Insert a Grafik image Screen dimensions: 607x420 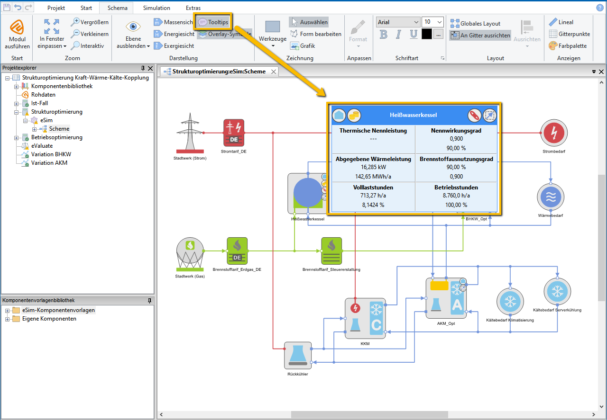tap(303, 46)
